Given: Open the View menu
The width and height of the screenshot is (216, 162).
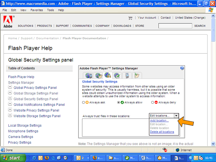Looking at the screenshot, I should (23, 10).
